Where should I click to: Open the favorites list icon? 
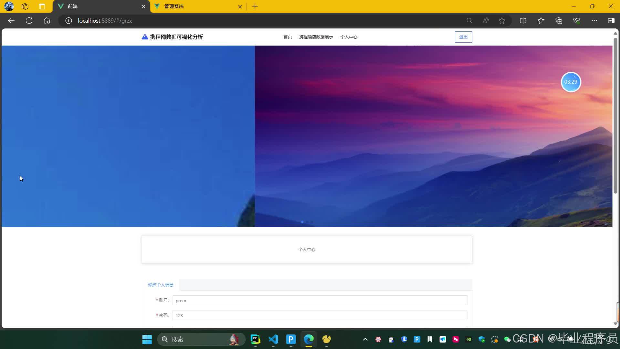(x=541, y=21)
